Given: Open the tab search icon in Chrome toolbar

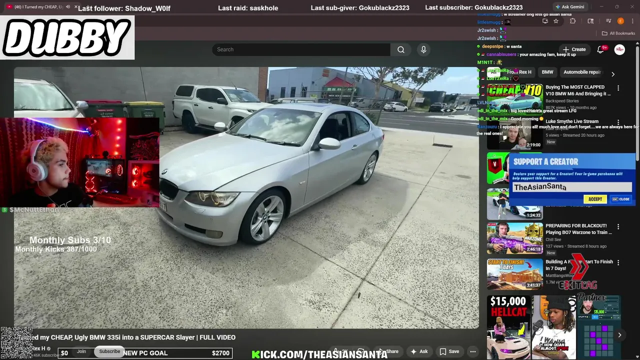Looking at the screenshot, I should tap(590, 21).
